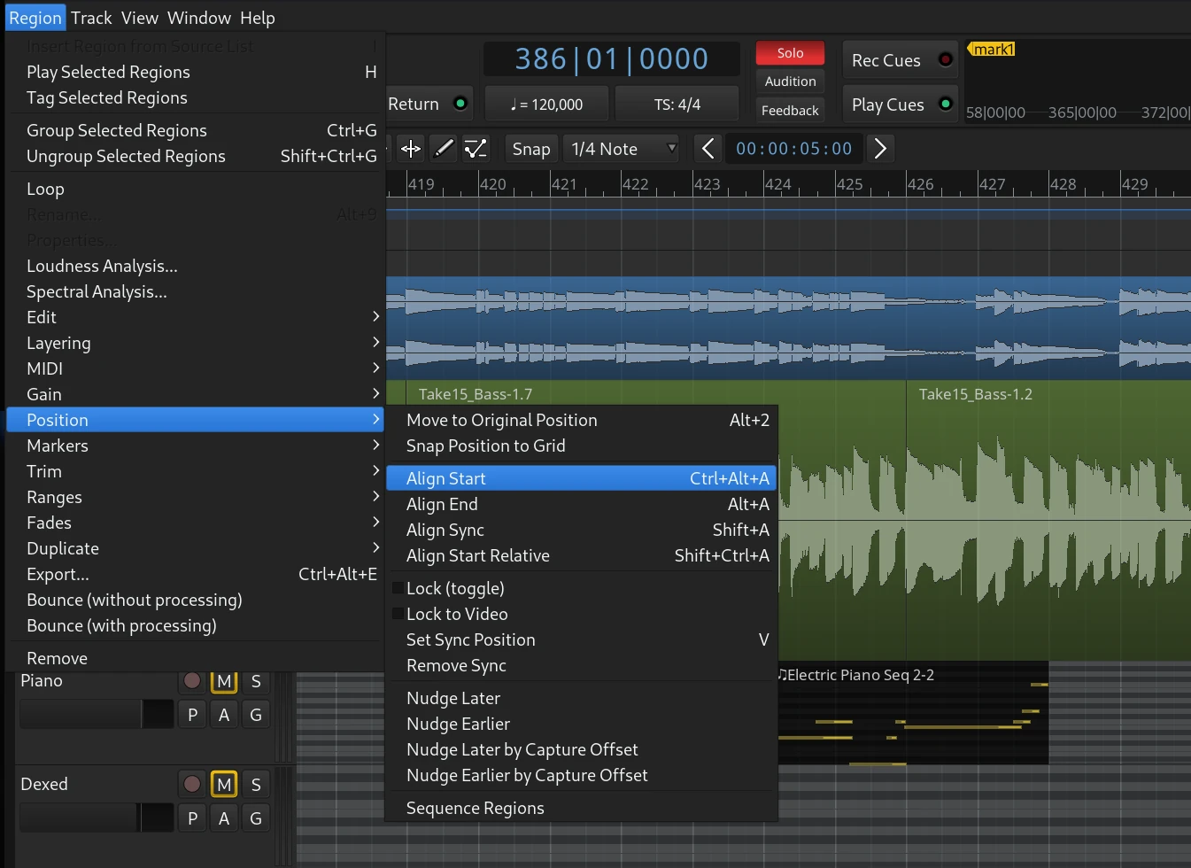The height and width of the screenshot is (868, 1191).
Task: Select the internal edit tool icon
Action: pos(476,149)
